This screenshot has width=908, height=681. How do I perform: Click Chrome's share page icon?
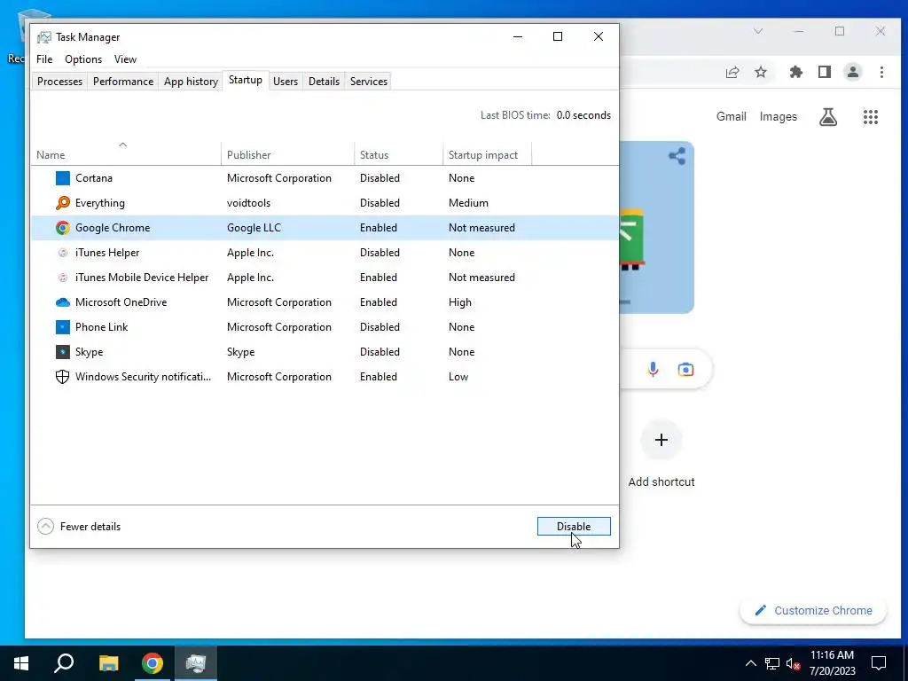(x=732, y=72)
